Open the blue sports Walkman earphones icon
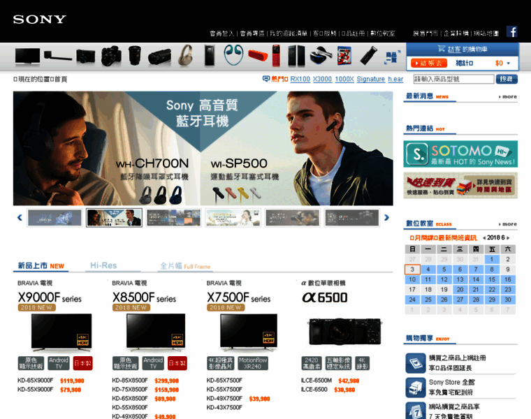 (x=233, y=55)
